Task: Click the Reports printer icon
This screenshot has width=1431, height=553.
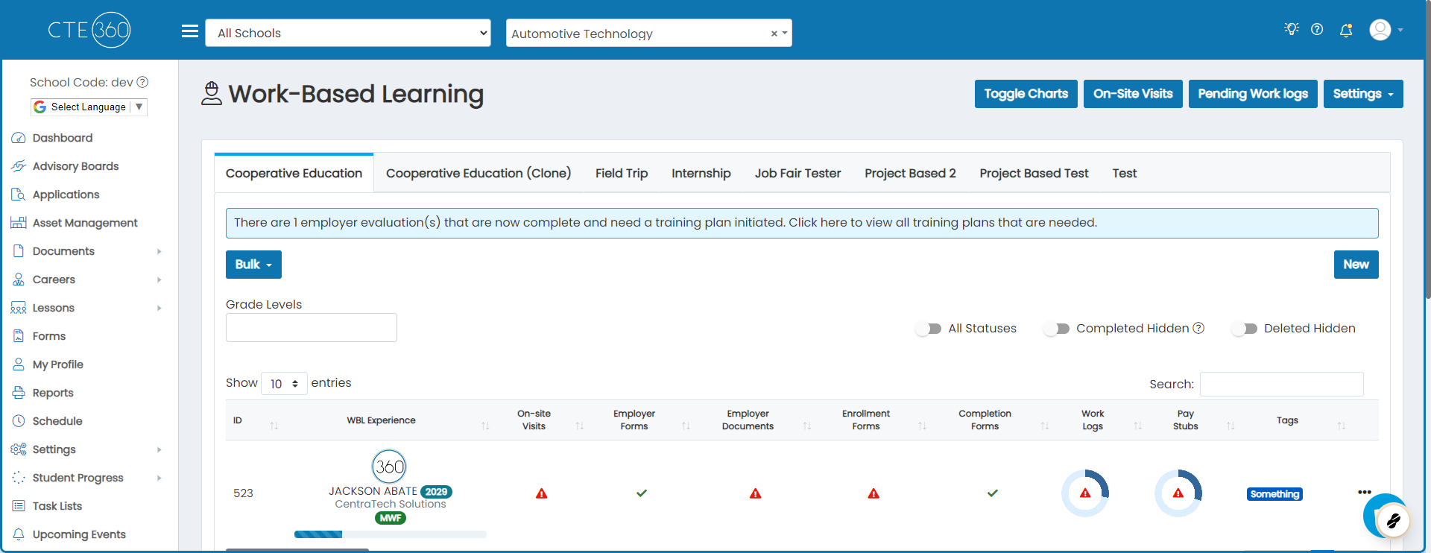Action: [x=19, y=393]
